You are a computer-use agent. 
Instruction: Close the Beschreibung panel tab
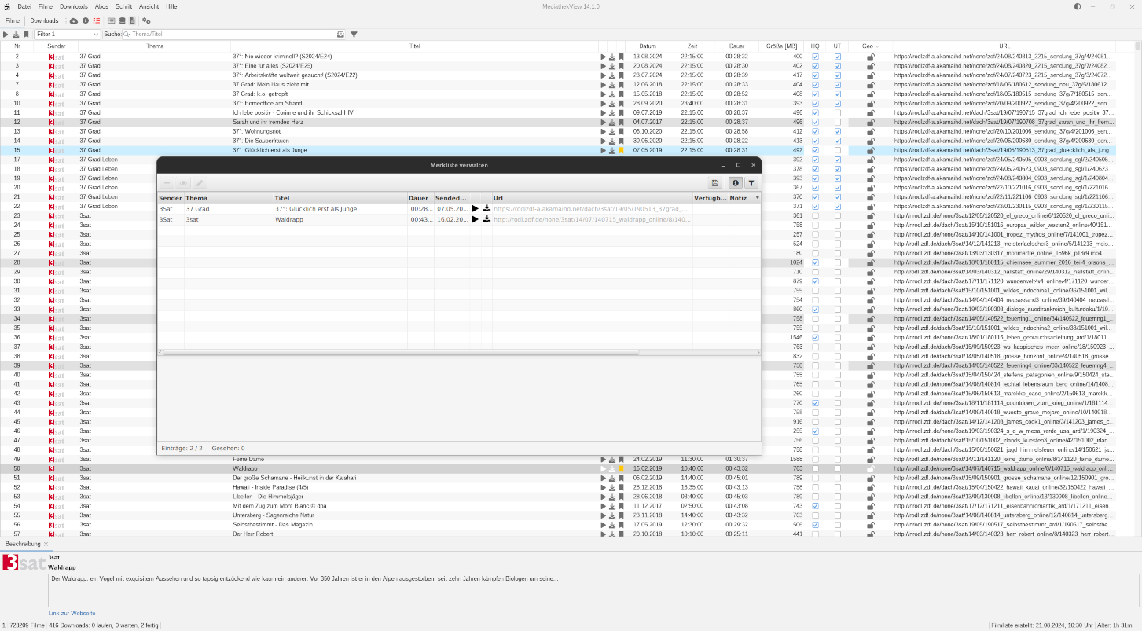pos(46,544)
